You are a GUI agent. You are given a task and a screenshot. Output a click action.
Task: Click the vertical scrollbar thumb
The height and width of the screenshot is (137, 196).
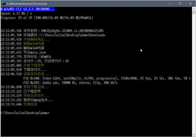194,12
